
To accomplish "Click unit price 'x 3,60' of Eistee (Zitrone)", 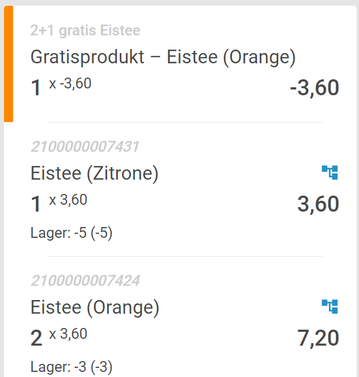I will click(x=68, y=200).
